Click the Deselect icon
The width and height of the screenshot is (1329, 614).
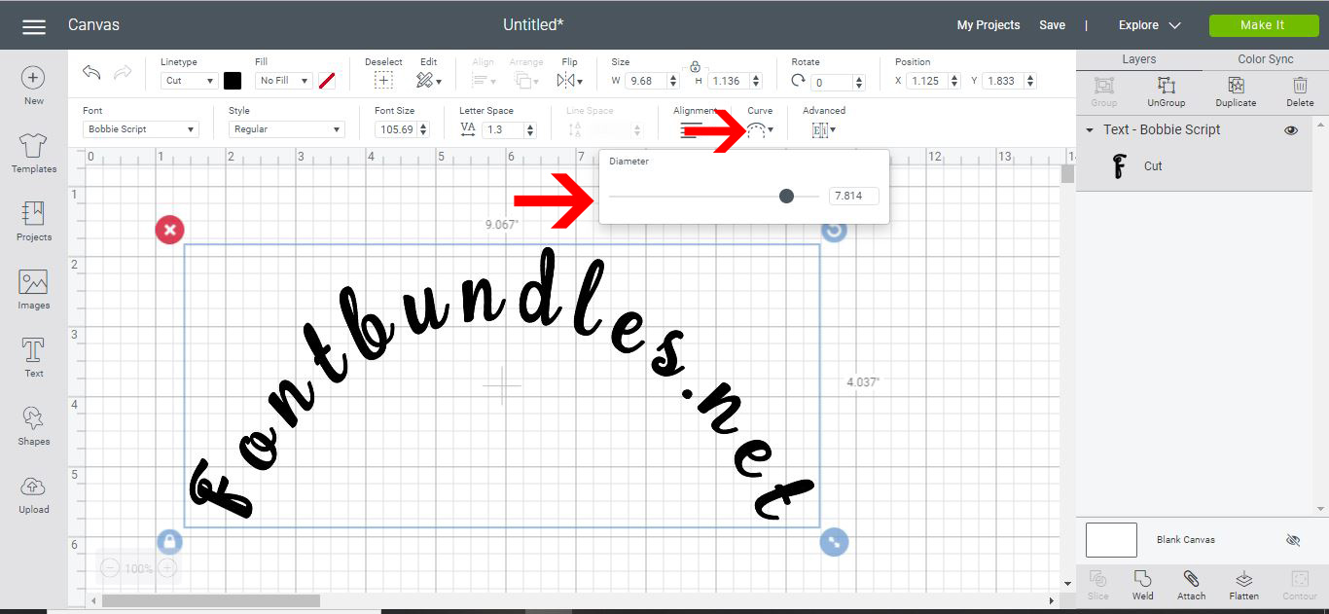(383, 81)
